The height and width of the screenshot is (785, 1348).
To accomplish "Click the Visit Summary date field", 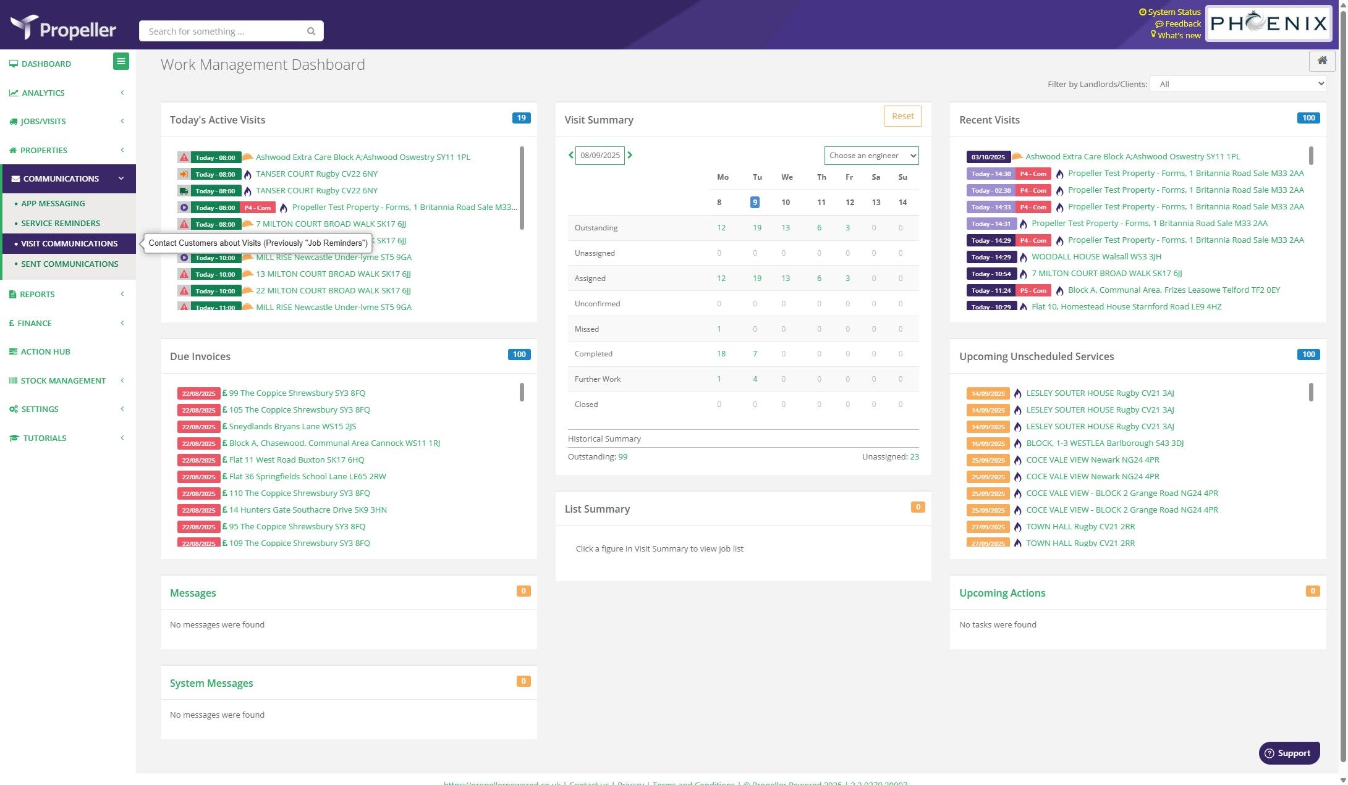I will point(600,155).
